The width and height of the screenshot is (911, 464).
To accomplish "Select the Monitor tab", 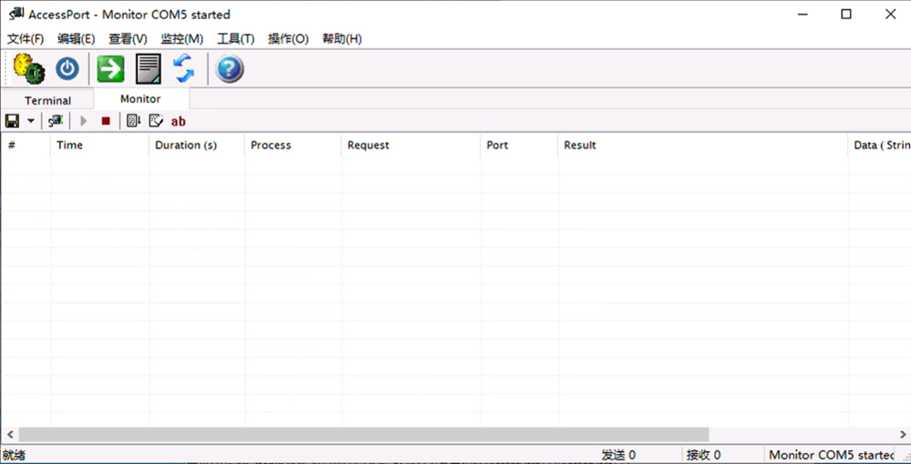I will click(140, 99).
